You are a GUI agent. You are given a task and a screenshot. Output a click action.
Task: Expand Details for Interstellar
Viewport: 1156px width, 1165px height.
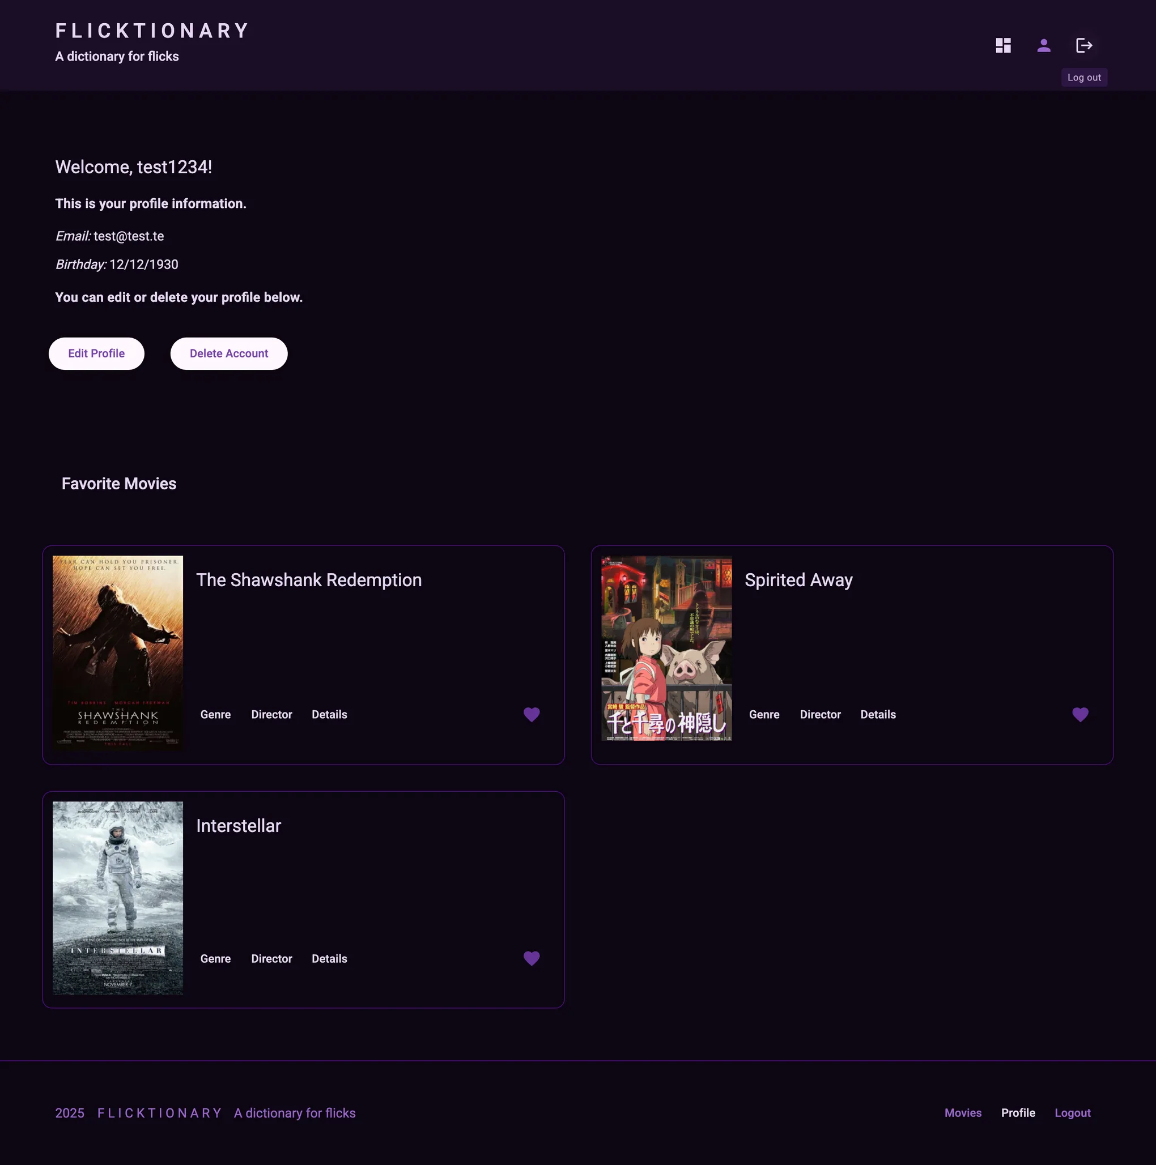coord(329,959)
